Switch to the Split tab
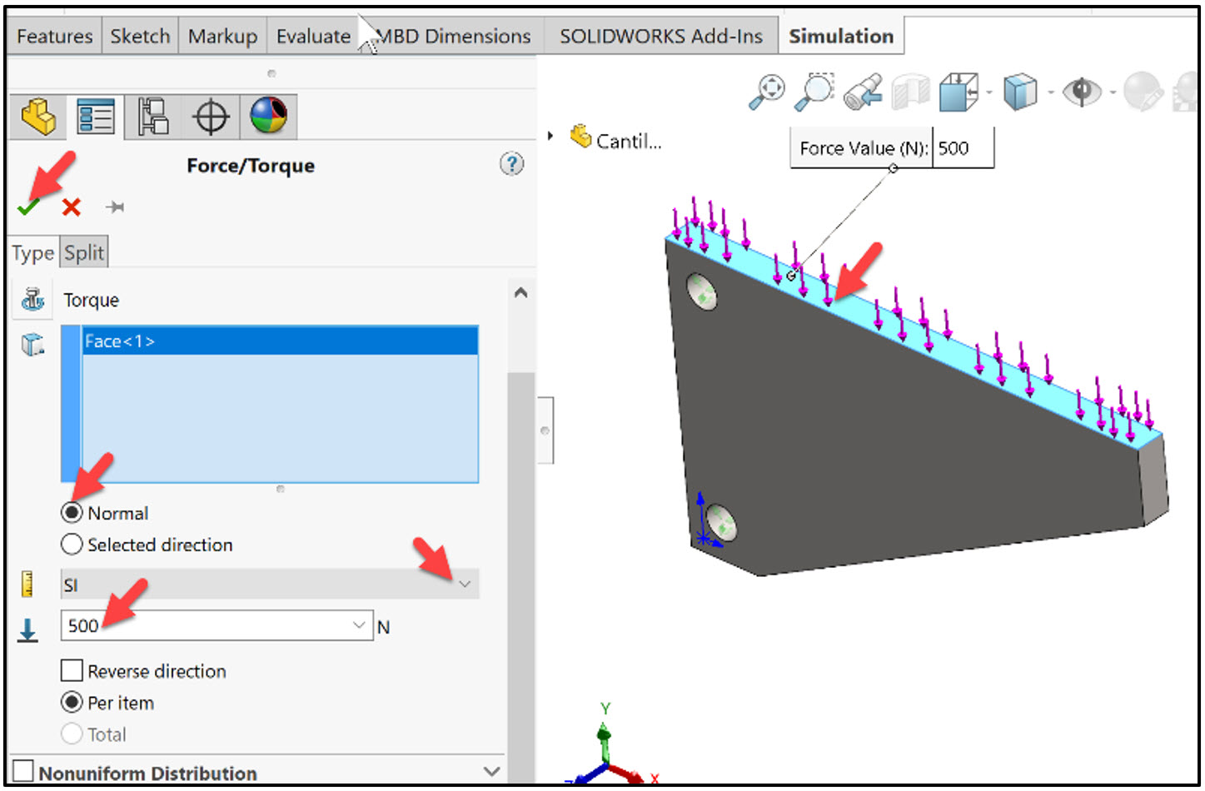Screen dimensions: 1205x791 (x=83, y=251)
